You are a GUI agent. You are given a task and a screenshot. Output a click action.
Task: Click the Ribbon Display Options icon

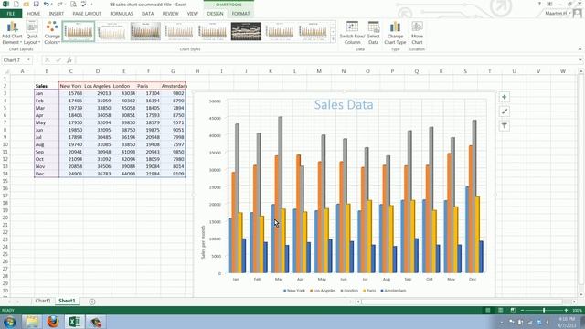tap(549, 4)
